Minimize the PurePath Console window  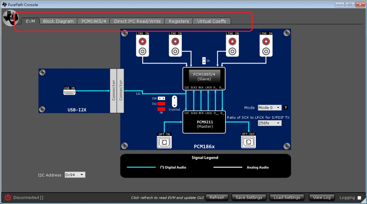coord(339,4)
